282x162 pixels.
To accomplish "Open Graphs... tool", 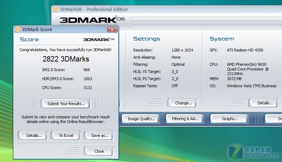I will pyautogui.click(x=230, y=119).
